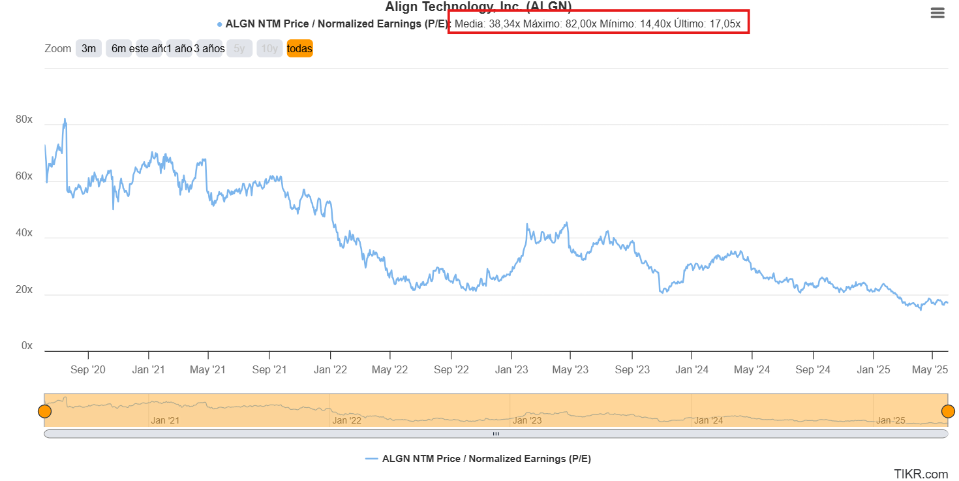Image resolution: width=959 pixels, height=481 pixels.
Task: Select the highlighted todas zoom button
Action: pyautogui.click(x=299, y=48)
